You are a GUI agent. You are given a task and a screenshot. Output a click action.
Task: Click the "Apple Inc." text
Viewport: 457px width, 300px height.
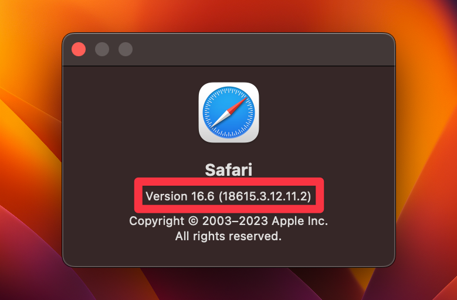[300, 221]
